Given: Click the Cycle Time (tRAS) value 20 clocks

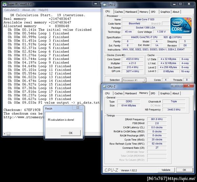Looking at the screenshot, I should point(157,140).
